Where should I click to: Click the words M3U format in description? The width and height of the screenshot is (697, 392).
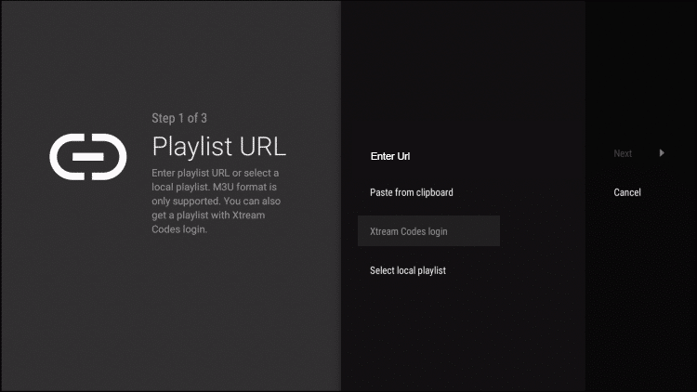pos(245,188)
